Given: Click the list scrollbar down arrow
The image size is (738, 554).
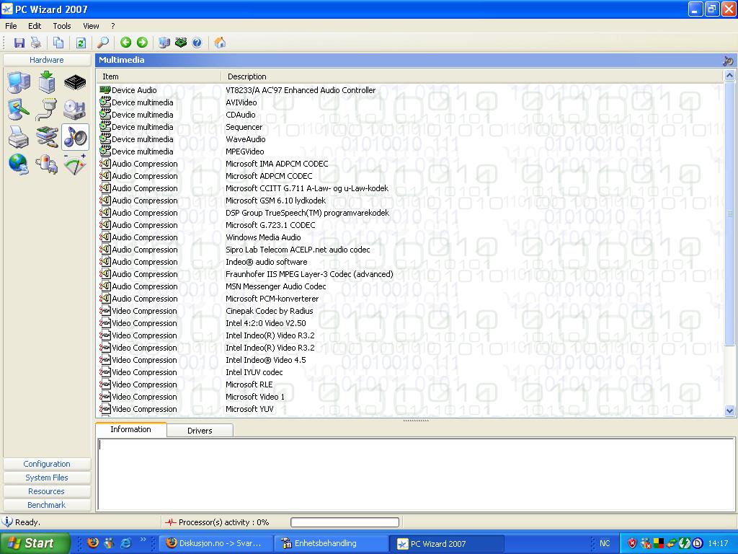Looking at the screenshot, I should [x=729, y=410].
